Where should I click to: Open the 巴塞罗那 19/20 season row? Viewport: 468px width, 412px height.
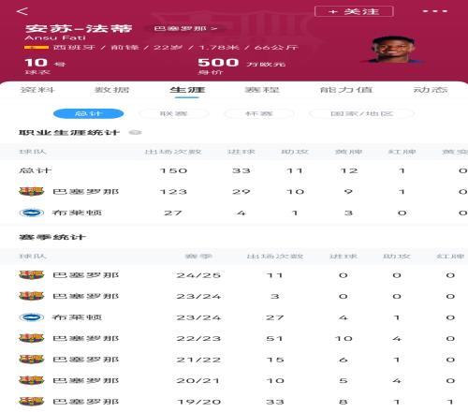[x=234, y=402]
